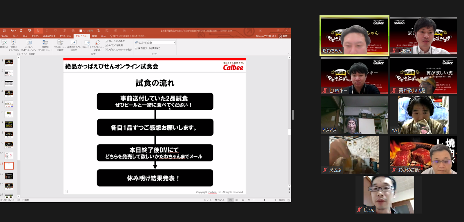Click the 100% zoom level
Screen dimensions: 464x222
click(282, 200)
